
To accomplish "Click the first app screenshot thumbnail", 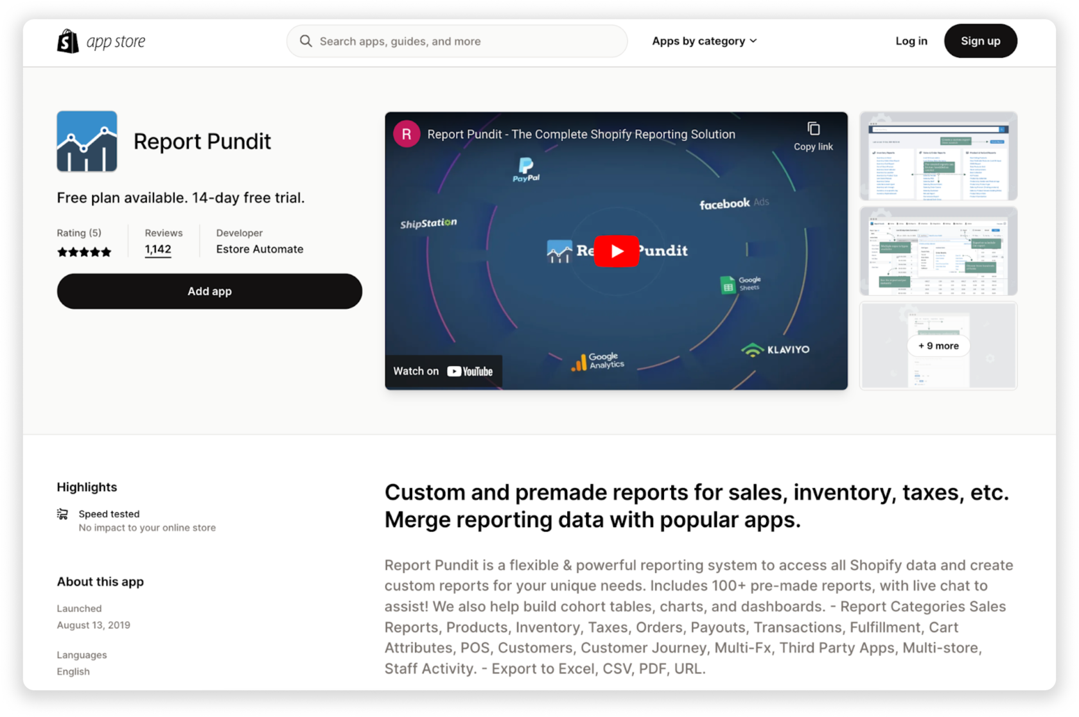I will pos(938,156).
